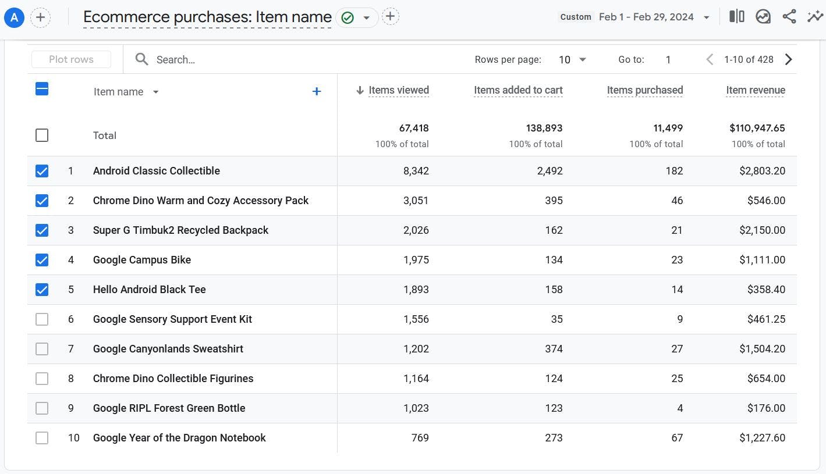Add filter with plus circle after report title
The image size is (826, 474).
pos(391,17)
